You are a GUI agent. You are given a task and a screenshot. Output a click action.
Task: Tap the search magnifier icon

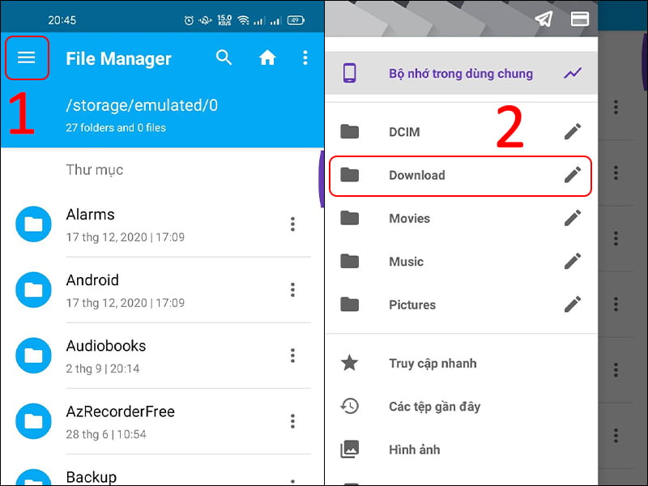(224, 58)
